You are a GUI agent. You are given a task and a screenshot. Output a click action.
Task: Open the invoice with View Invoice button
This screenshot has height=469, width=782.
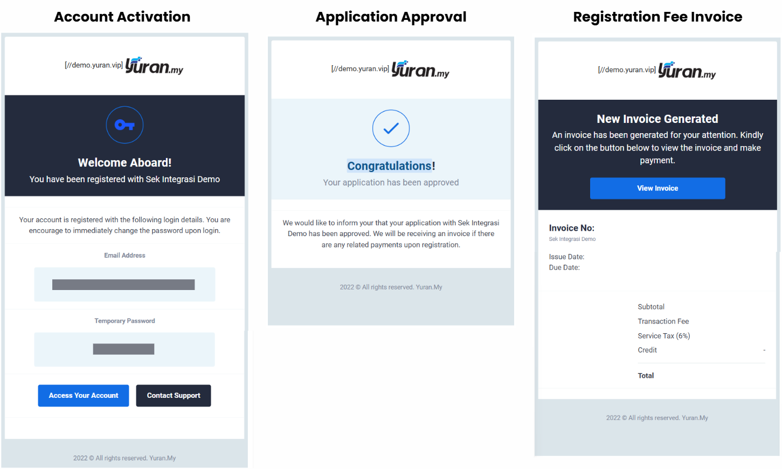click(657, 188)
